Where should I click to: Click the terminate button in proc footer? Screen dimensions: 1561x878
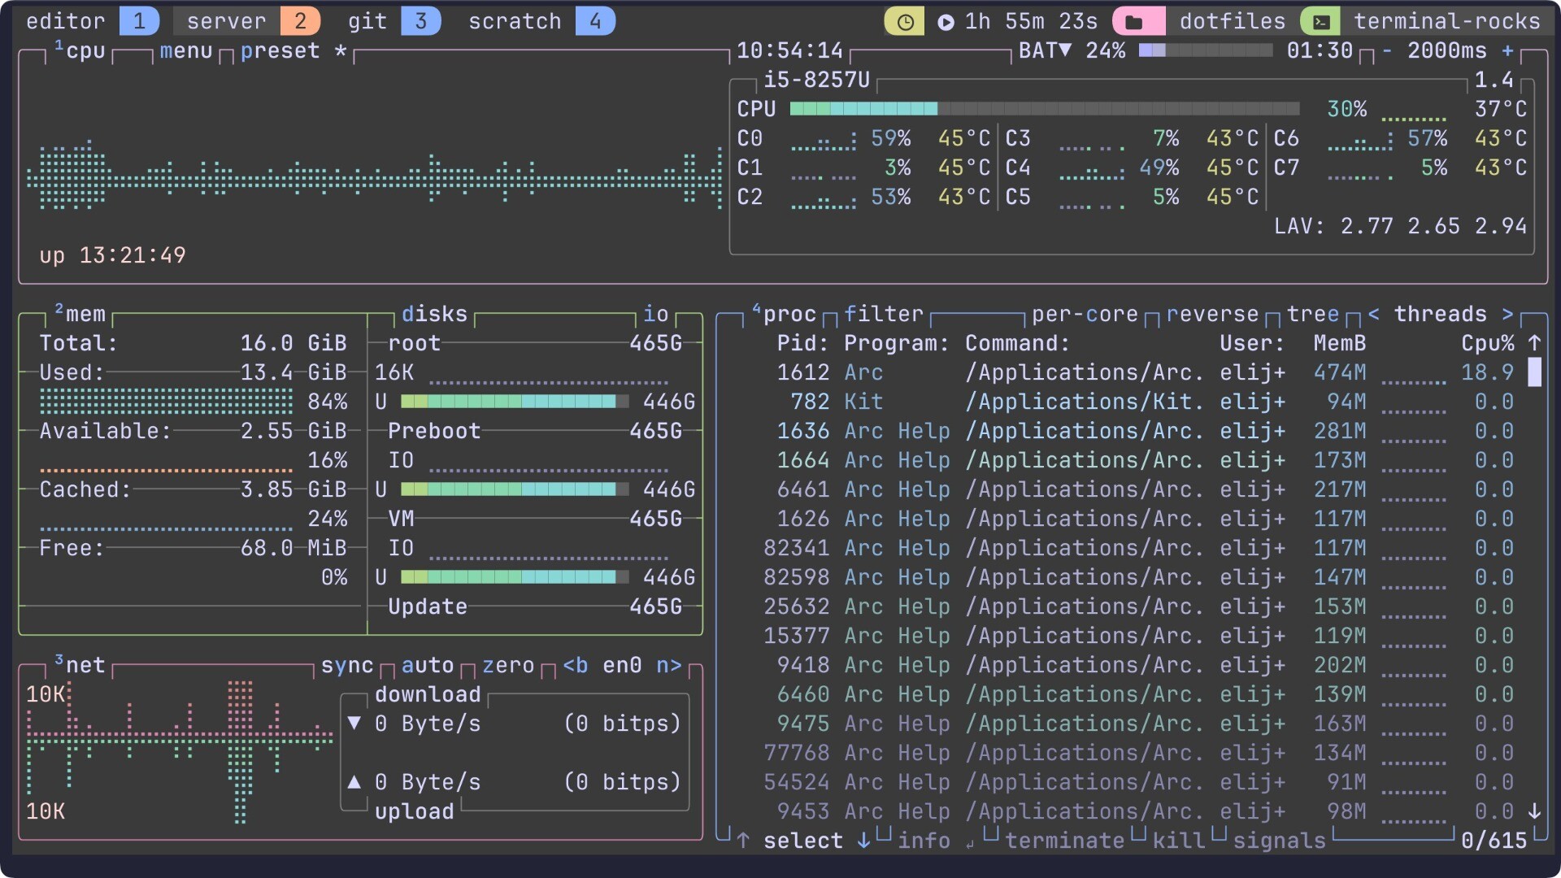1064,840
